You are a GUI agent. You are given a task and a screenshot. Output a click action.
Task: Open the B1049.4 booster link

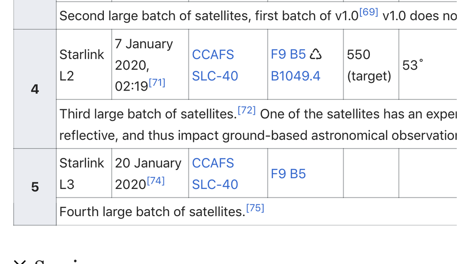pos(295,76)
